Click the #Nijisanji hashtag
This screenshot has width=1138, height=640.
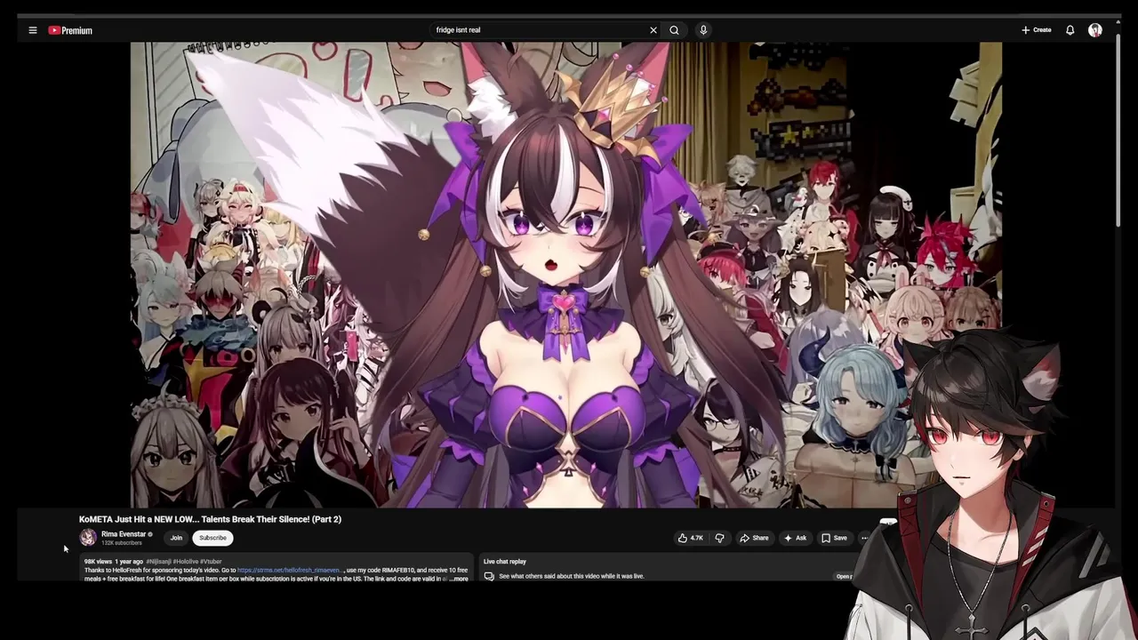(x=158, y=562)
